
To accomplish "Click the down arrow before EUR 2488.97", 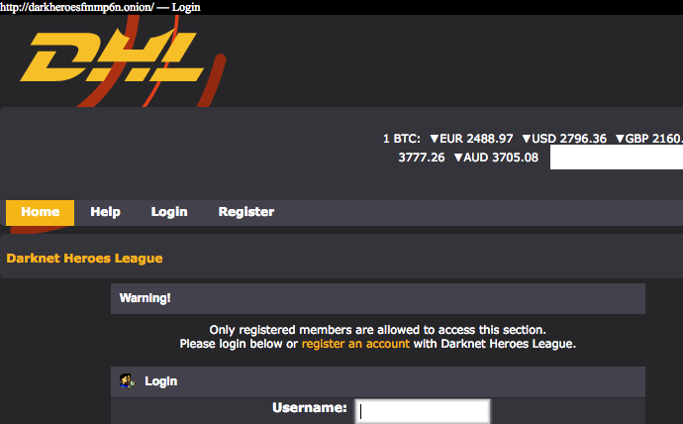I will [x=434, y=139].
